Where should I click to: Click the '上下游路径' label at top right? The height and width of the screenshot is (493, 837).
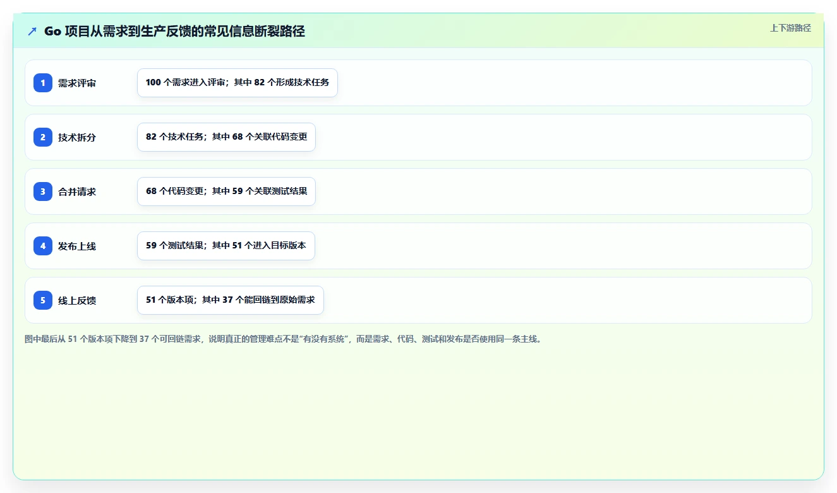pos(790,28)
